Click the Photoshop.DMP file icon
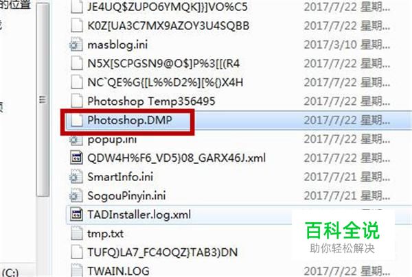The image size is (412, 277). click(x=76, y=121)
